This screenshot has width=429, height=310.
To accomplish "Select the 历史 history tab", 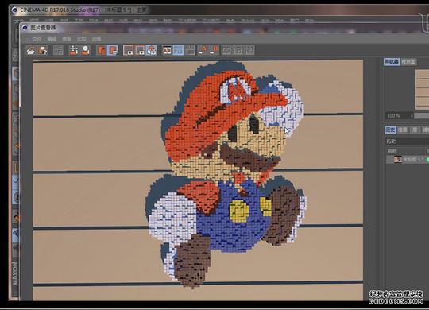I will [390, 130].
